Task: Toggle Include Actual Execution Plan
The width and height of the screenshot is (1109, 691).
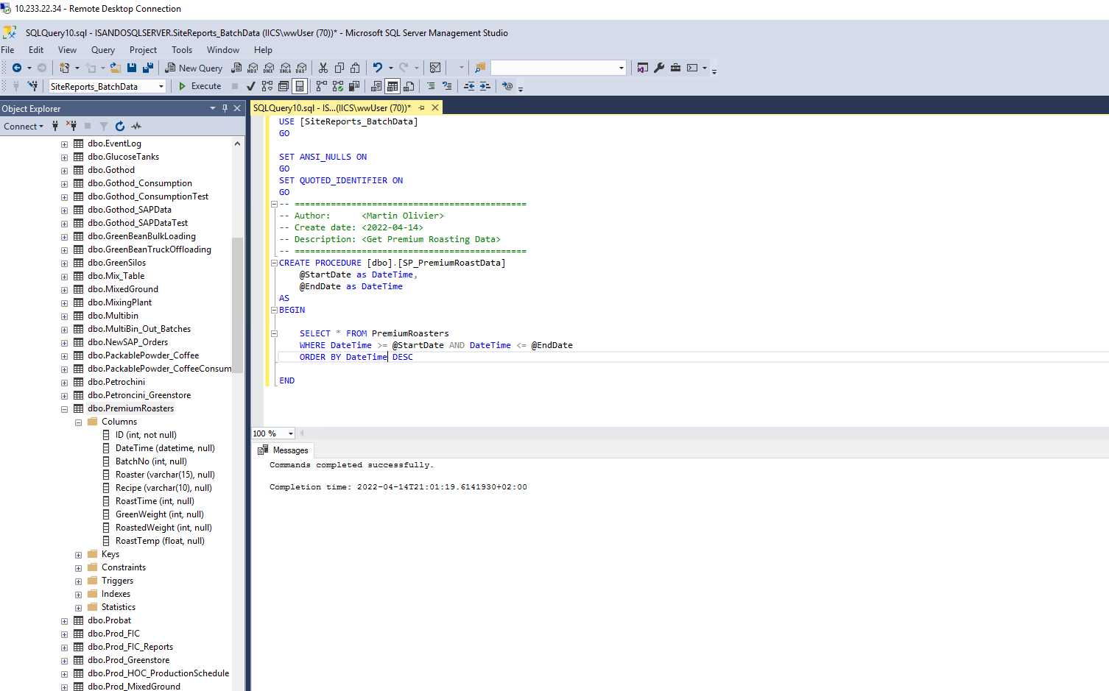Action: coord(322,86)
